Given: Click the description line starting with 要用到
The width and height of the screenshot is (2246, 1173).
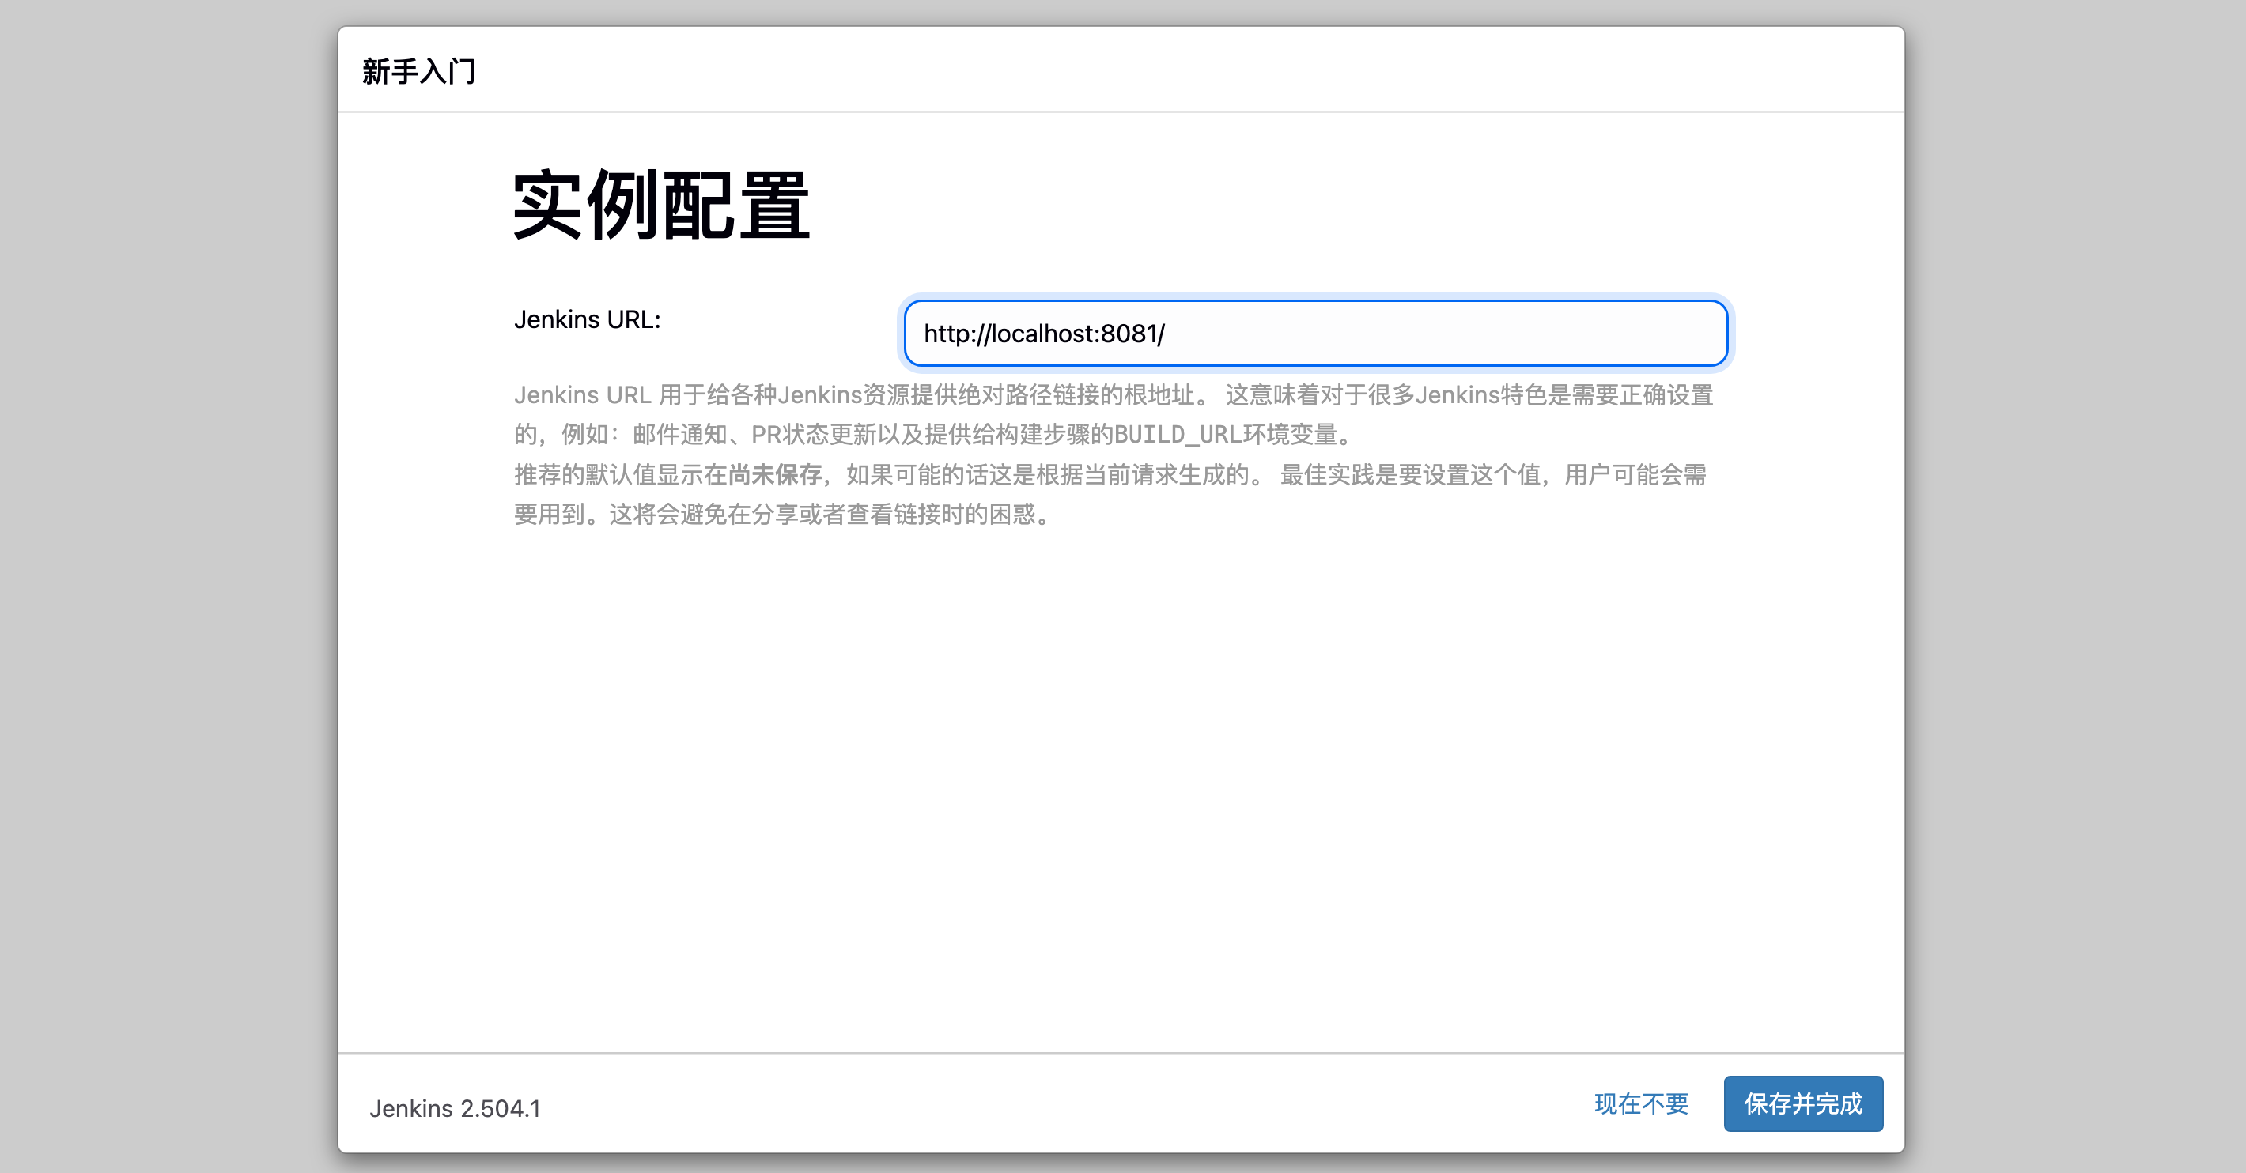Looking at the screenshot, I should [x=785, y=514].
